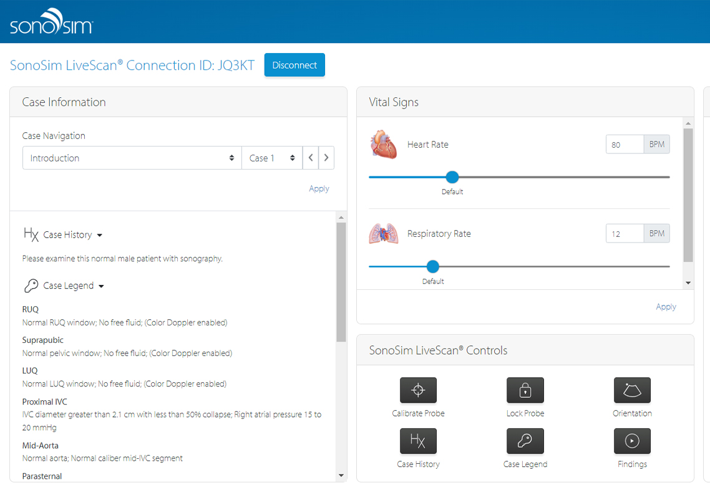Go to the next case with right chevron
This screenshot has width=710, height=490.
click(326, 158)
